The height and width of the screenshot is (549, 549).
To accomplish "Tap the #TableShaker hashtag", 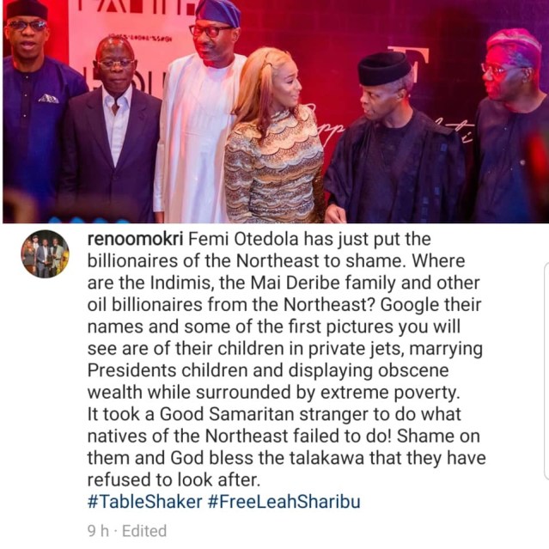I will pos(145,502).
